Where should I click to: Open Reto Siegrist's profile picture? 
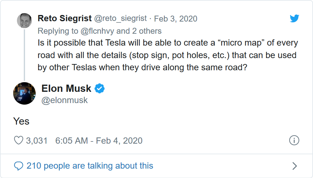(x=24, y=21)
